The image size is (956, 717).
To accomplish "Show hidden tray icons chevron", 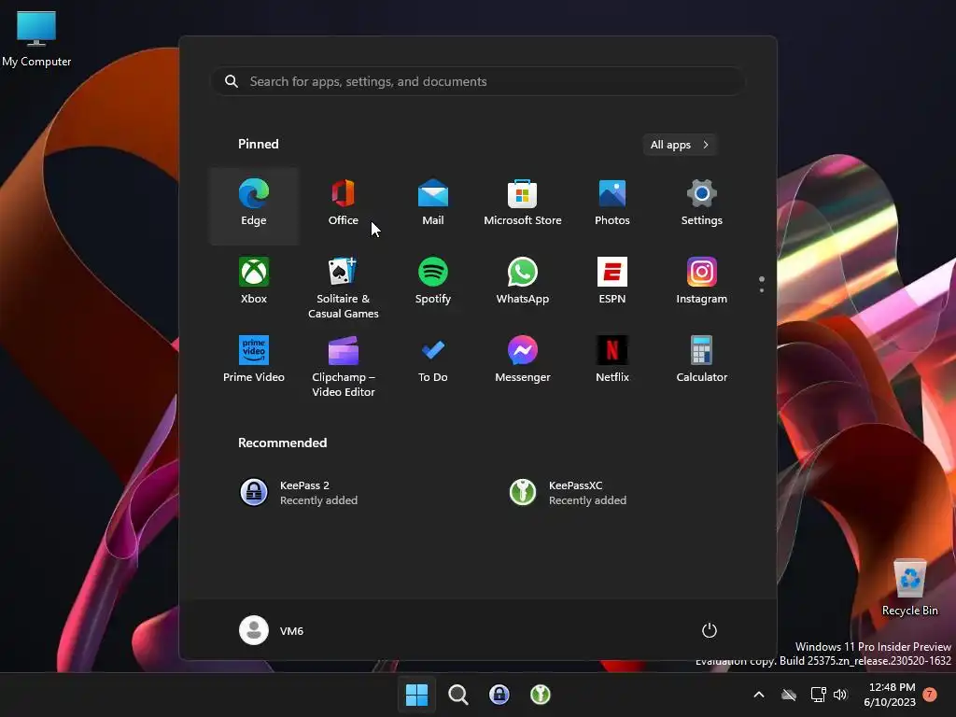I will (759, 695).
